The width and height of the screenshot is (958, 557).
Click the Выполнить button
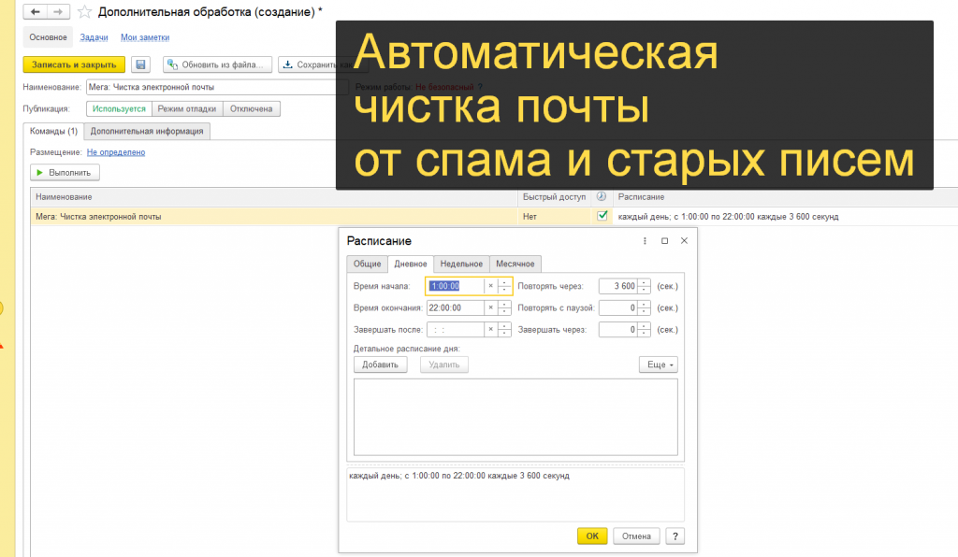pos(65,173)
